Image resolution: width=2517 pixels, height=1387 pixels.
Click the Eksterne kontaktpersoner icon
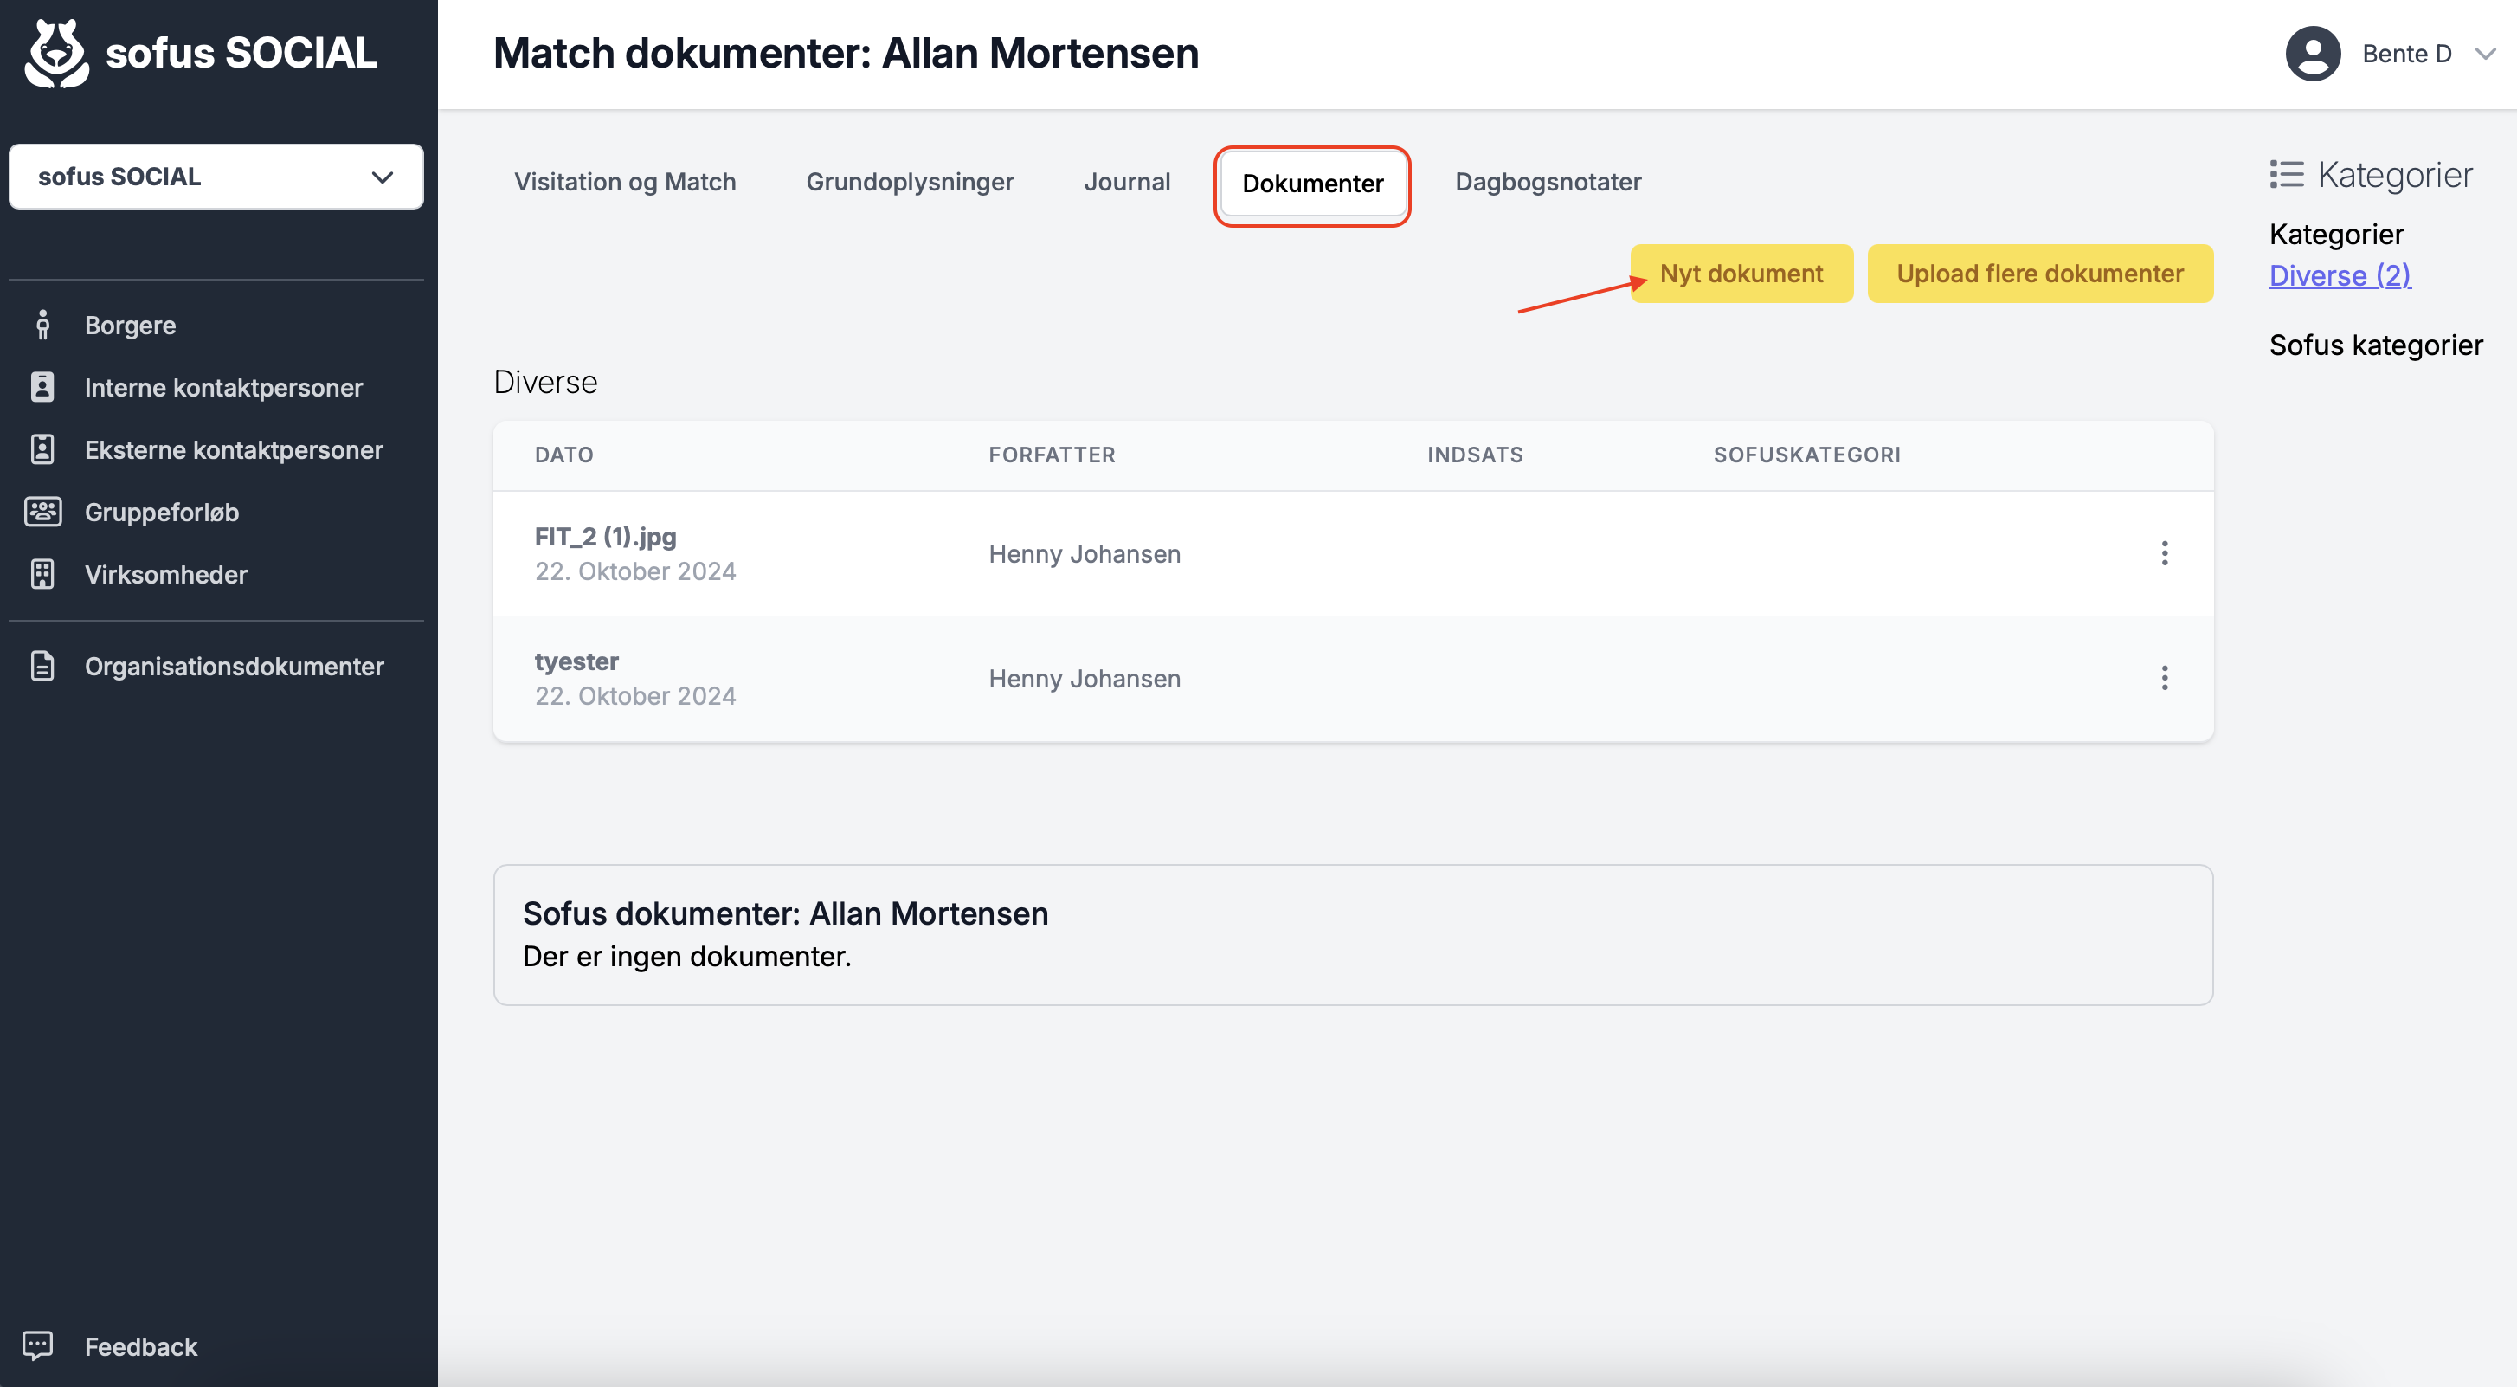(42, 449)
